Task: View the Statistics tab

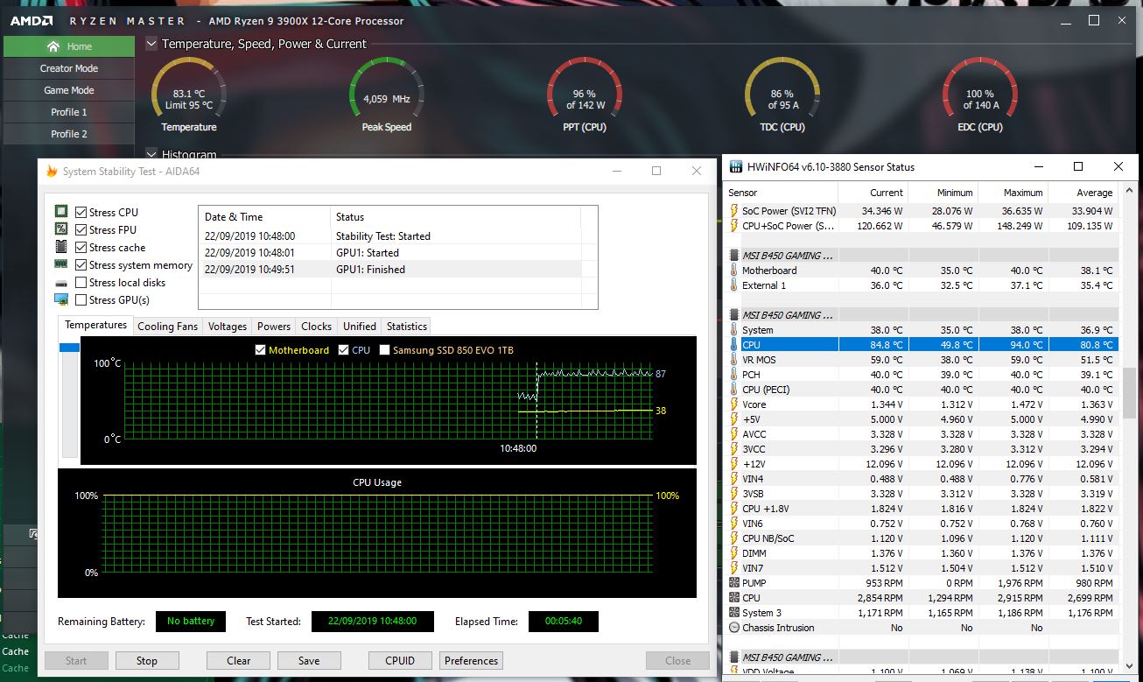Action: click(x=407, y=327)
